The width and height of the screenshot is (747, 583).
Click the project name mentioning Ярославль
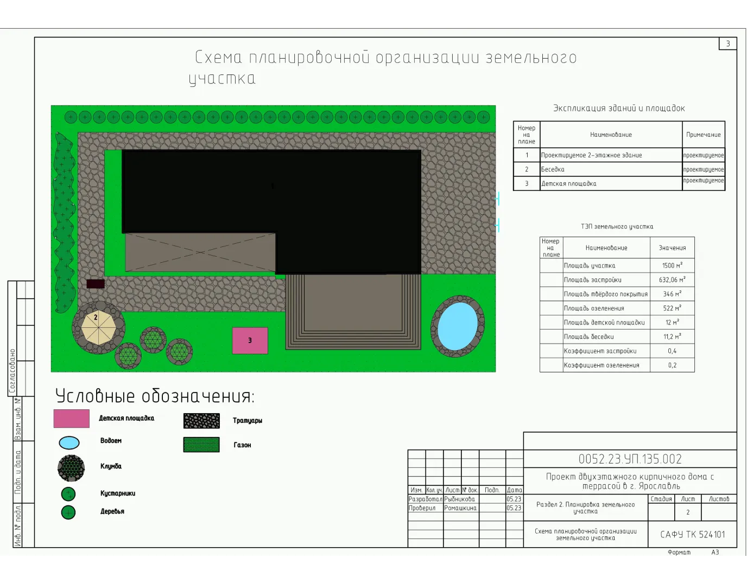(x=630, y=481)
